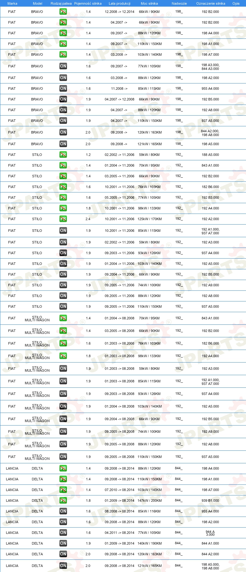Screen dimensions: 246x572
Task: Select the capacity value 1.2
Action: 88,155
